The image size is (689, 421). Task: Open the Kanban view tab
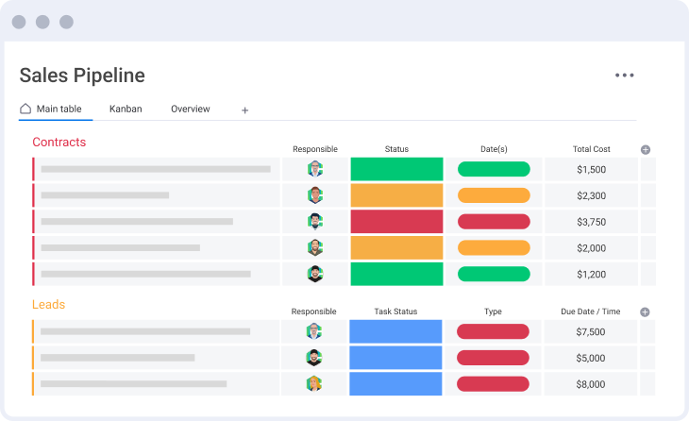click(126, 109)
